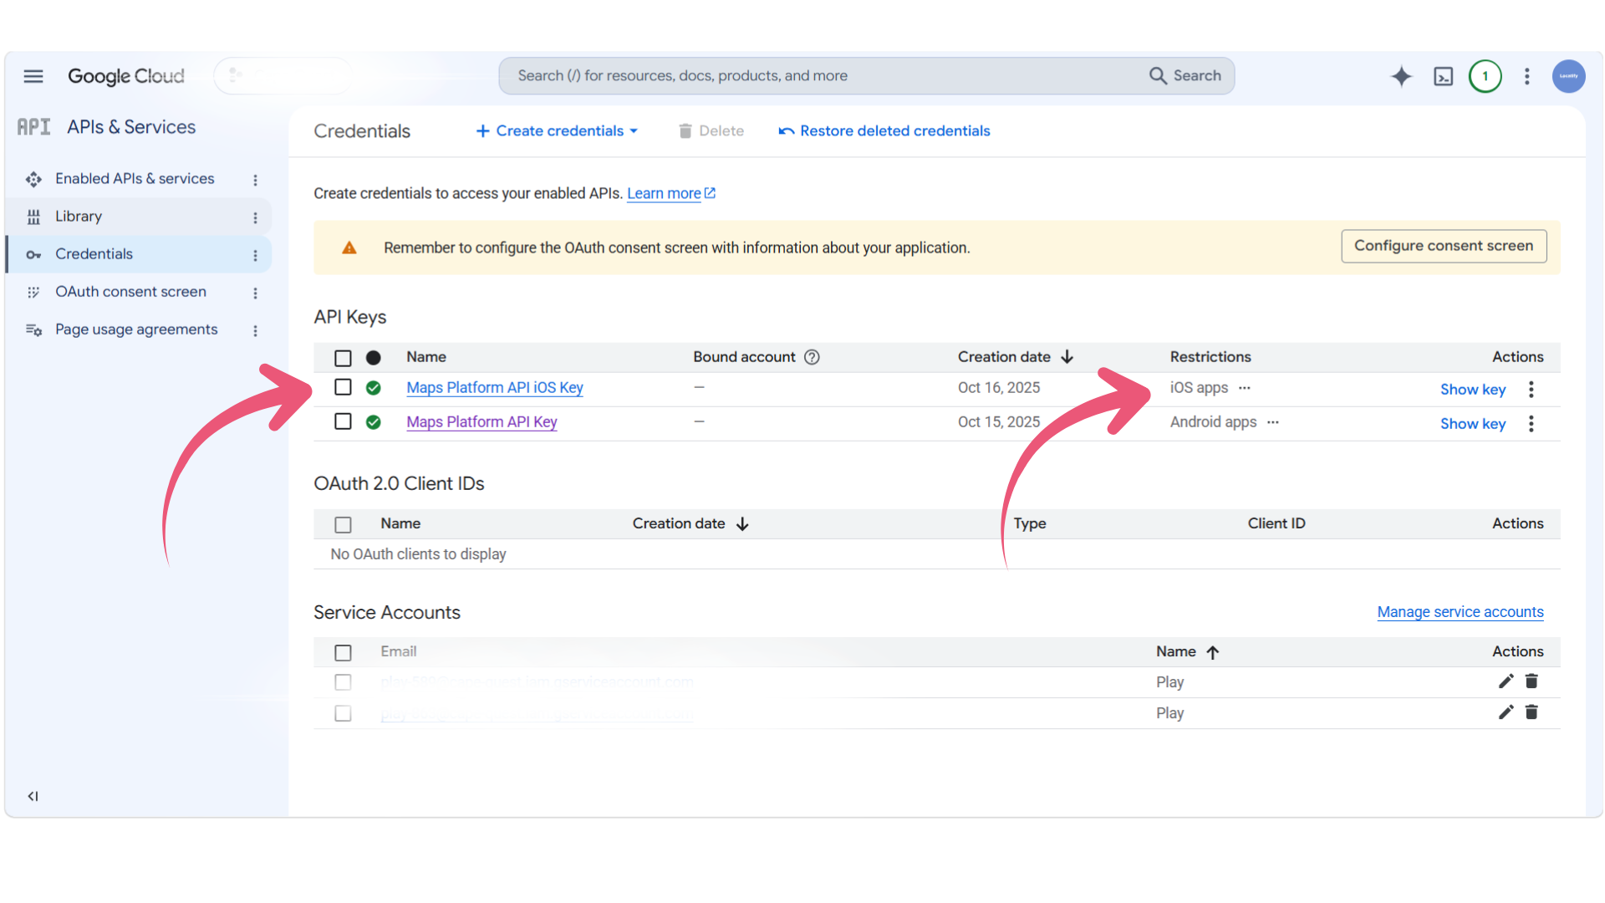
Task: Click the Search button in the top bar
Action: coord(1185,76)
